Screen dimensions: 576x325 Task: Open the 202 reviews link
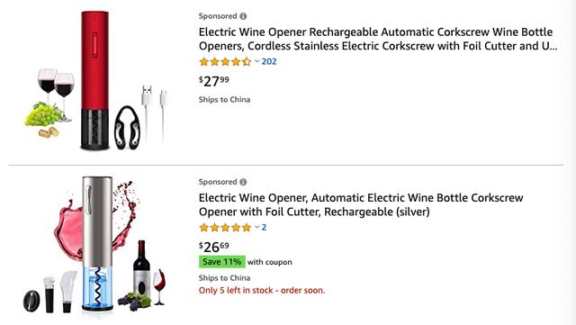pyautogui.click(x=269, y=61)
